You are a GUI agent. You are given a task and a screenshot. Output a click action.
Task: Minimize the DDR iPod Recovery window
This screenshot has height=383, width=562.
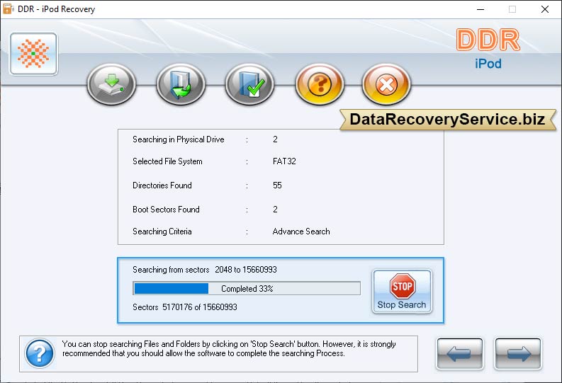tap(480, 9)
